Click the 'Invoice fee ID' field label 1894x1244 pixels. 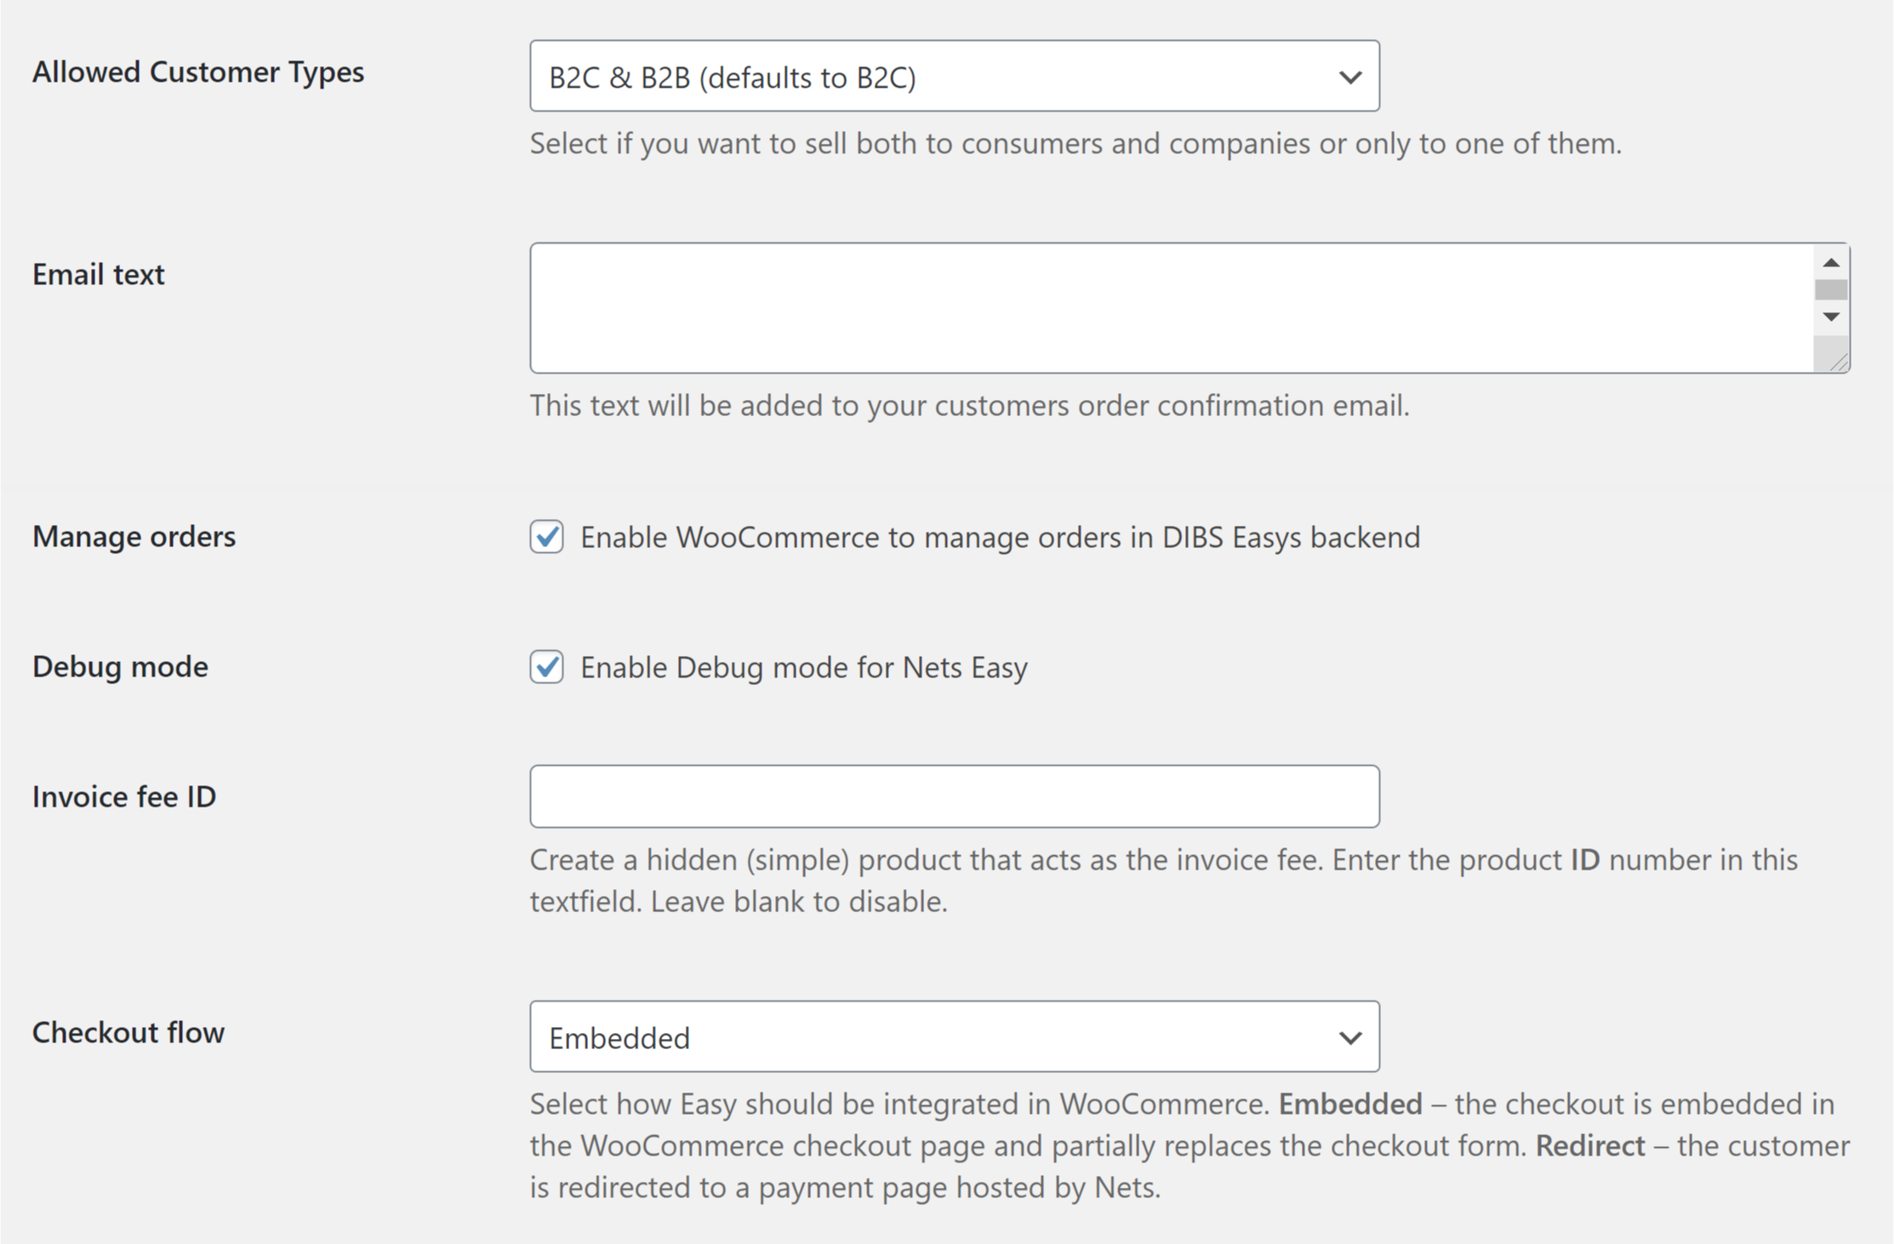point(124,797)
